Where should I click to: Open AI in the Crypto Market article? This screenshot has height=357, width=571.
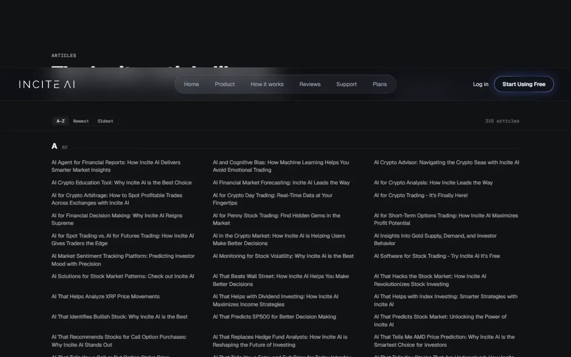pos(279,239)
